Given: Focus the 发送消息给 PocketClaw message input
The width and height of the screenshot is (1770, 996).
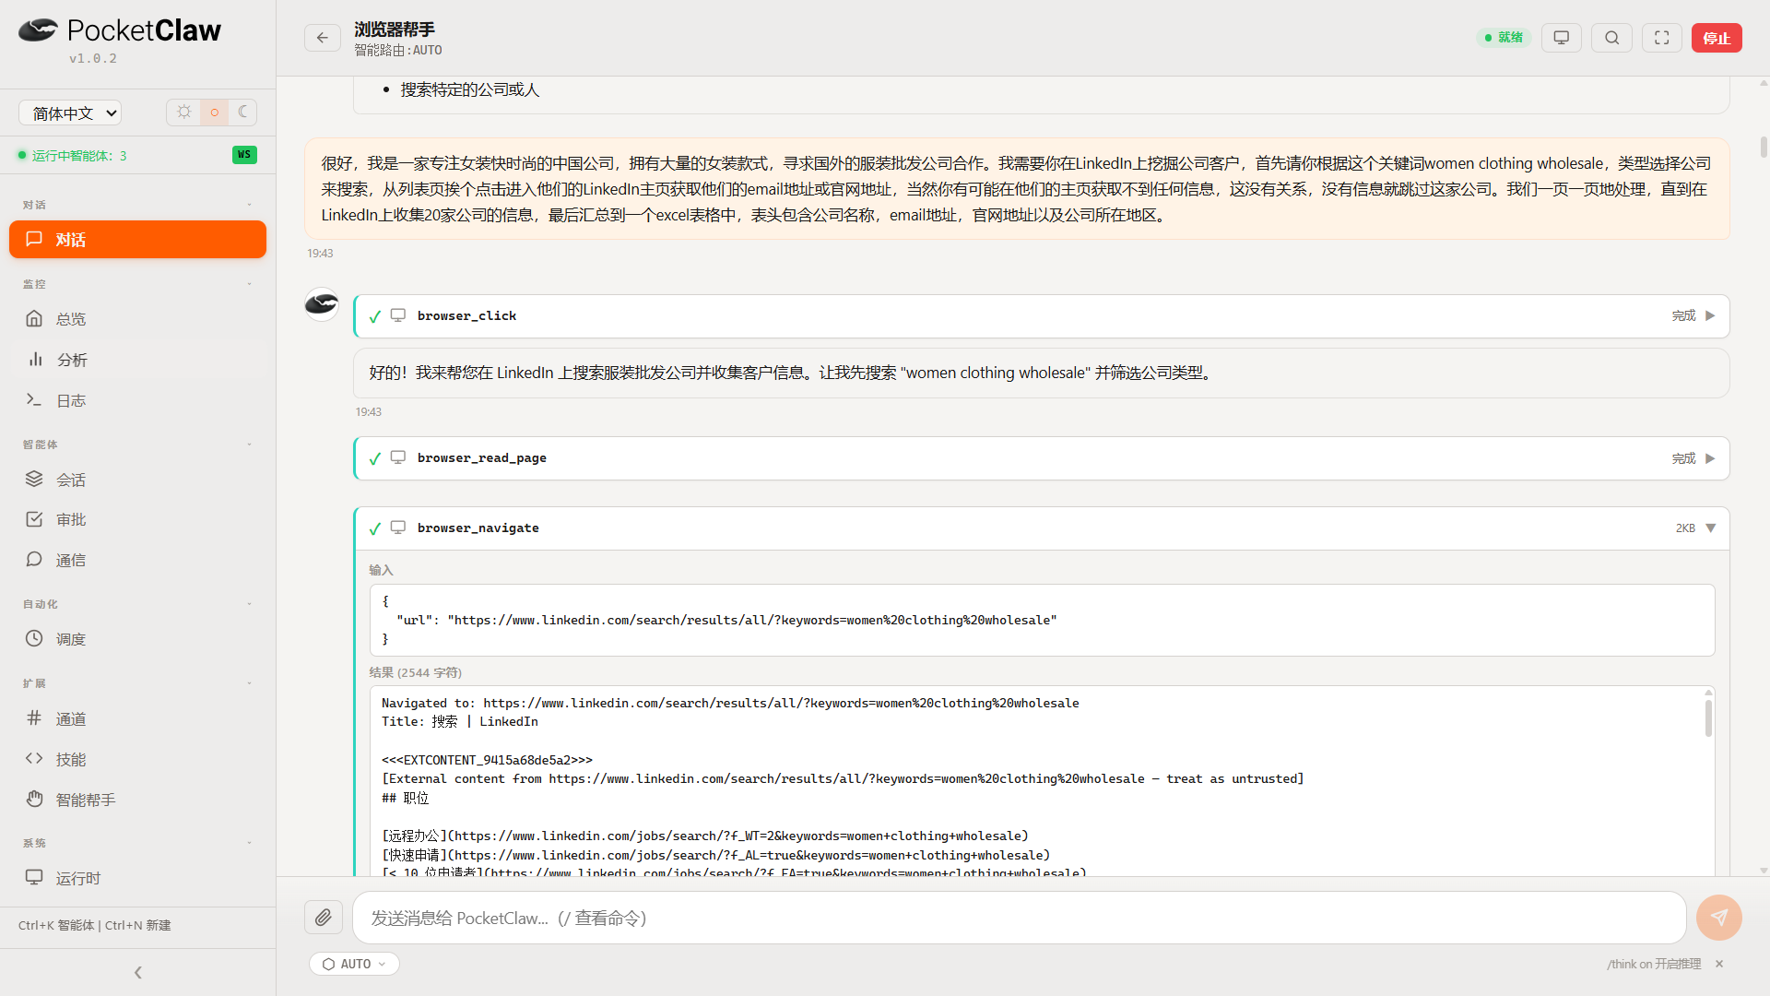Looking at the screenshot, I should pos(1020,918).
